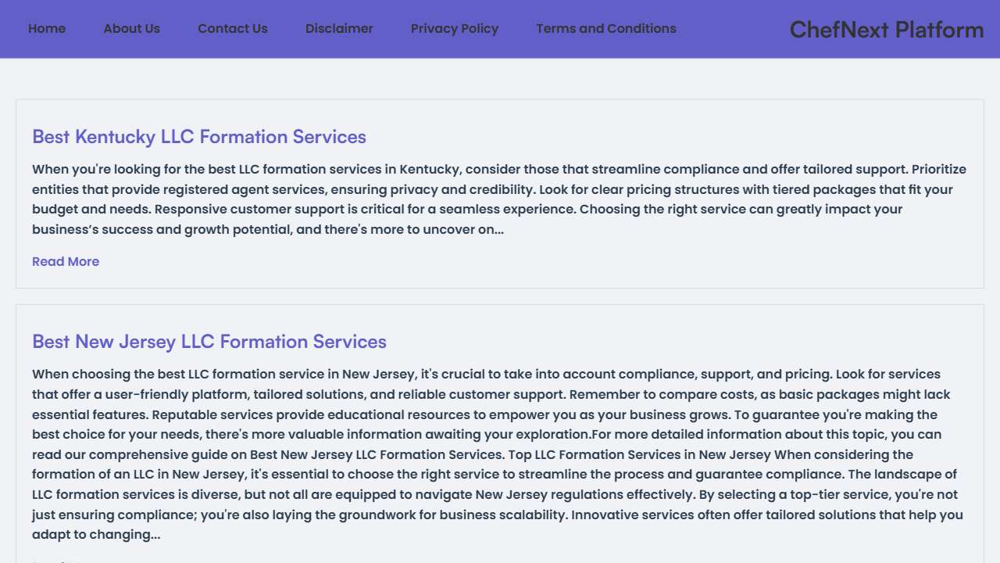1000x563 pixels.
Task: Click Read More under the Kentucky article
Action: [x=66, y=262]
